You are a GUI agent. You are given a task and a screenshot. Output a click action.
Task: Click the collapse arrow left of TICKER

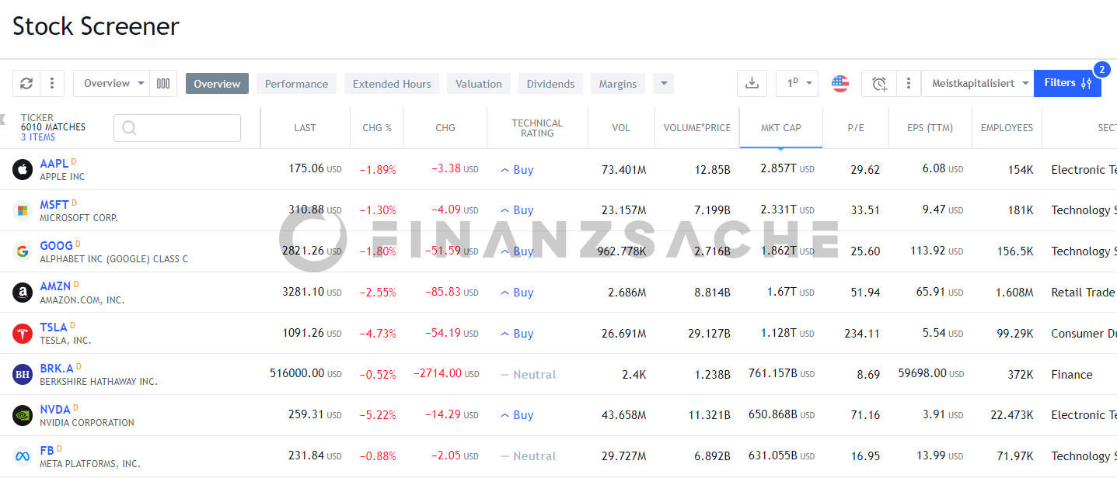pyautogui.click(x=3, y=119)
